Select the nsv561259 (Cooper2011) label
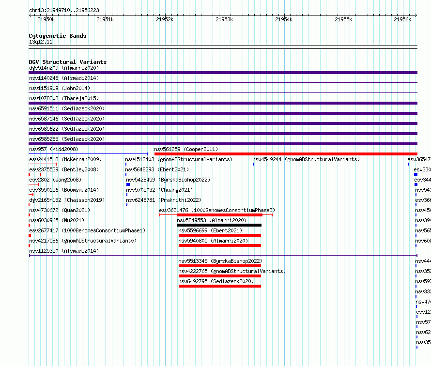 coord(186,149)
